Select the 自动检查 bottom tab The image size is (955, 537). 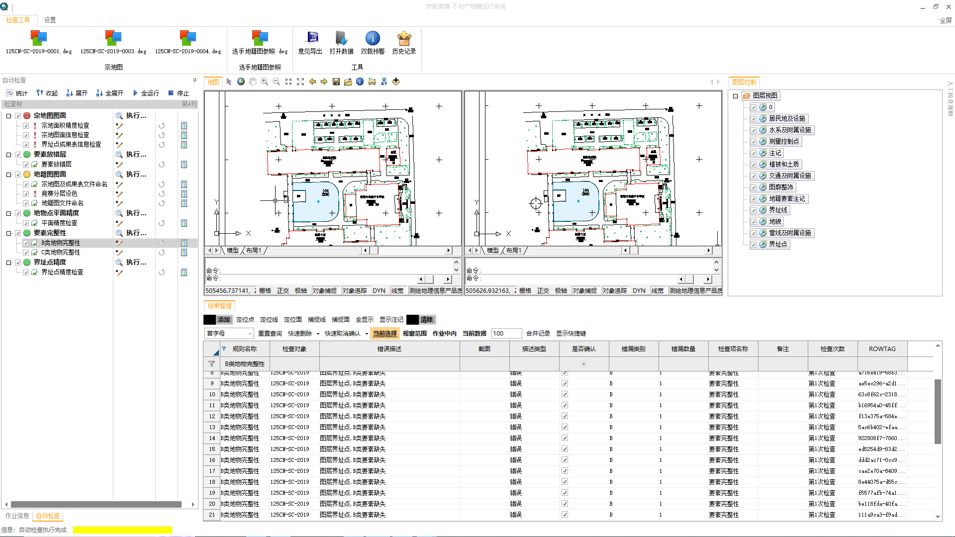pos(48,516)
